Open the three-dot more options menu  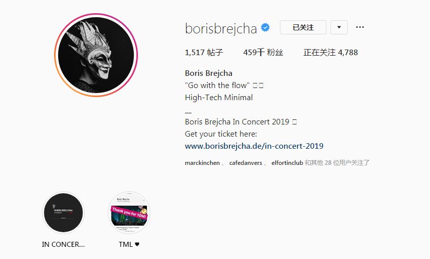[360, 27]
